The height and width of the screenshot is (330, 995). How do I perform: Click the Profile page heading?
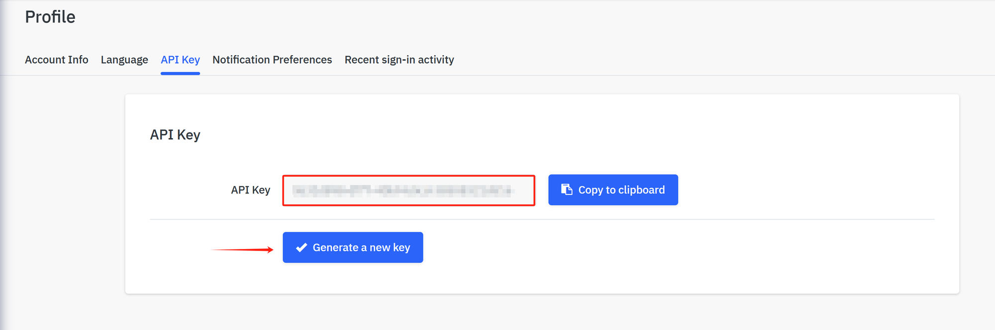[50, 17]
